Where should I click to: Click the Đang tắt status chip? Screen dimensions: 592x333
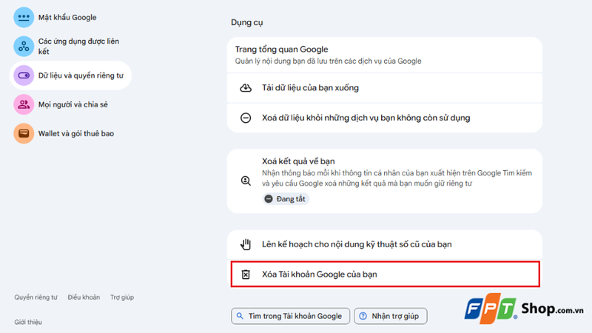click(286, 199)
